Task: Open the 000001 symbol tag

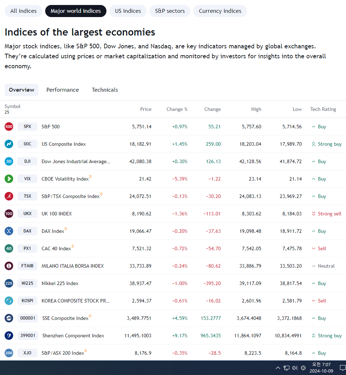Action: pyautogui.click(x=27, y=318)
